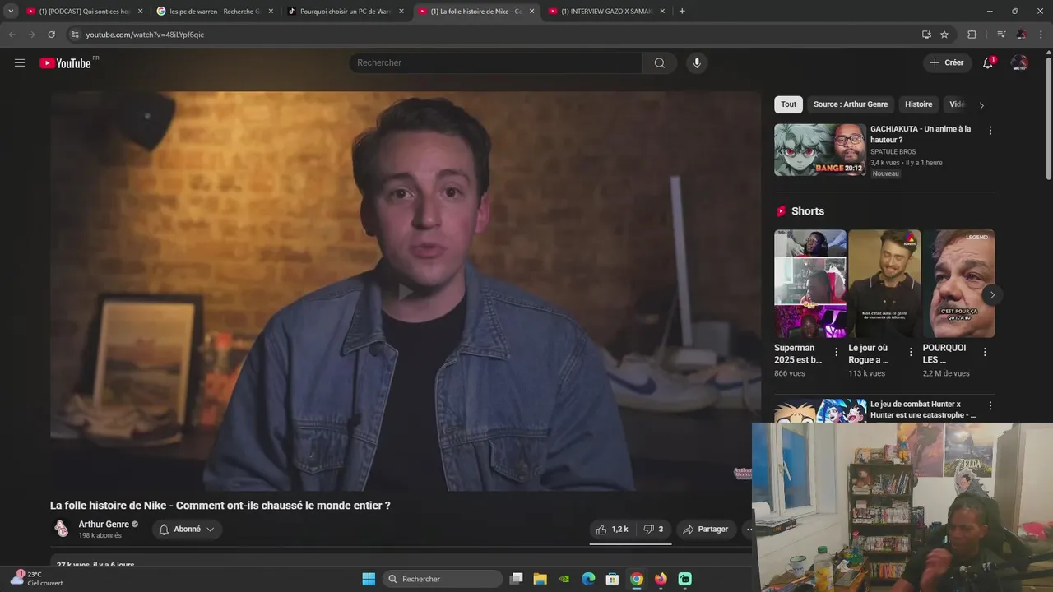
Task: Open Microsoft Store from taskbar
Action: [612, 579]
